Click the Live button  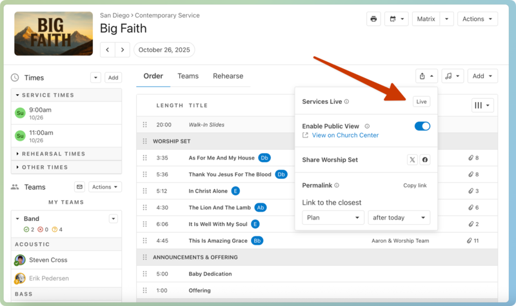pos(421,102)
